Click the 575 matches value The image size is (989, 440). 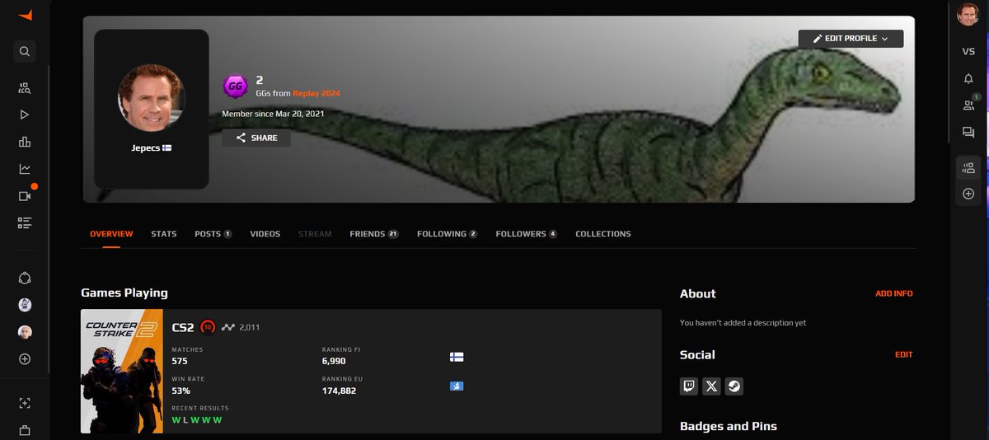click(x=180, y=361)
